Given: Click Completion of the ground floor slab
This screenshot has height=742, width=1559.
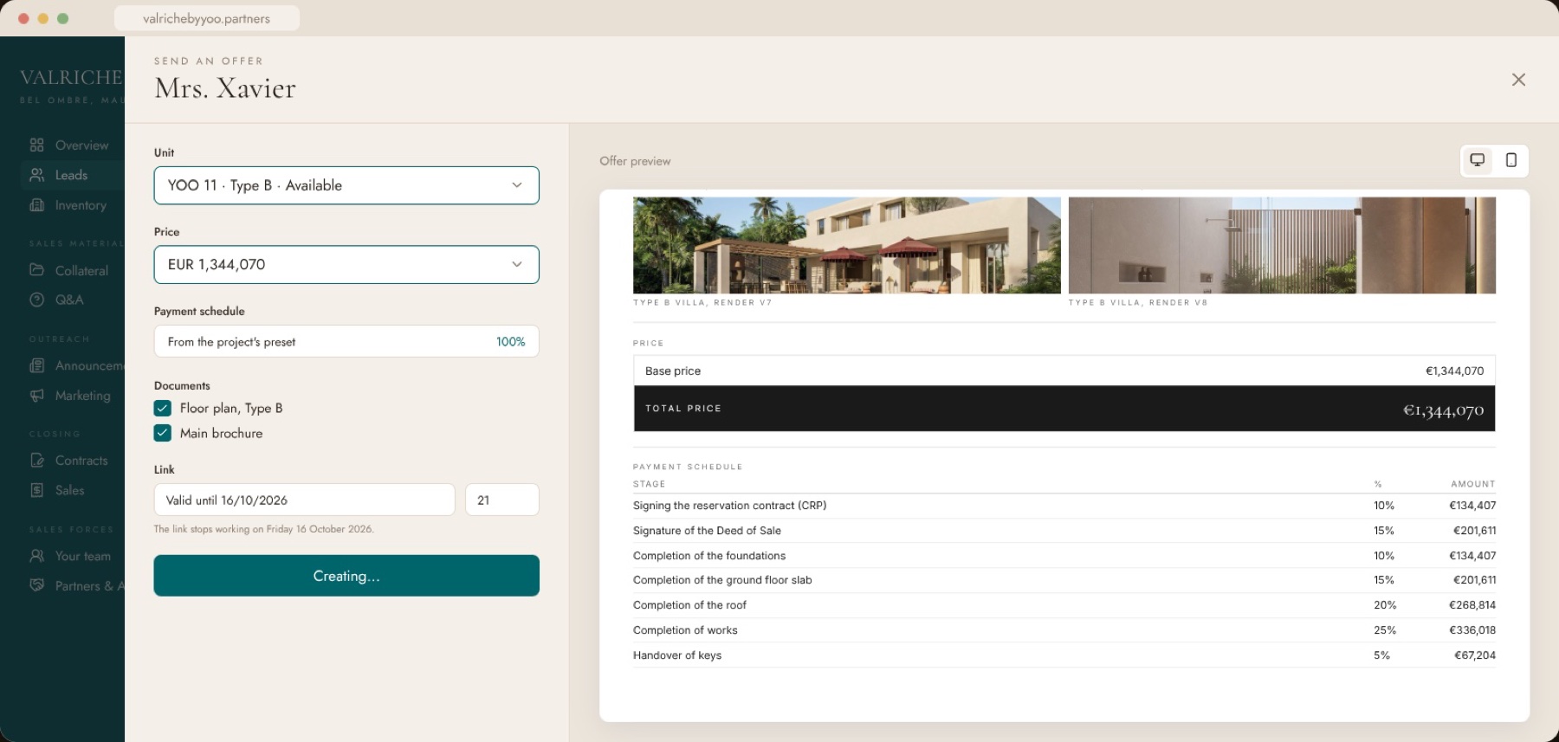Looking at the screenshot, I should click(x=1064, y=580).
